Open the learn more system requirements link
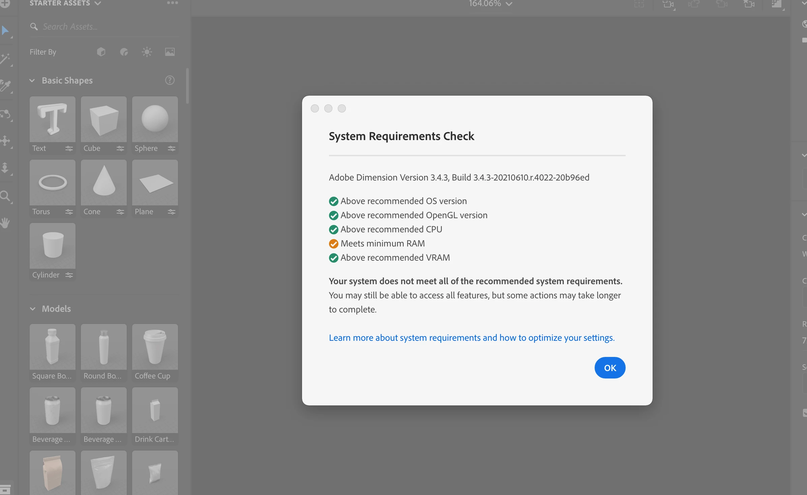Screen dimensions: 807x495 coord(472,338)
